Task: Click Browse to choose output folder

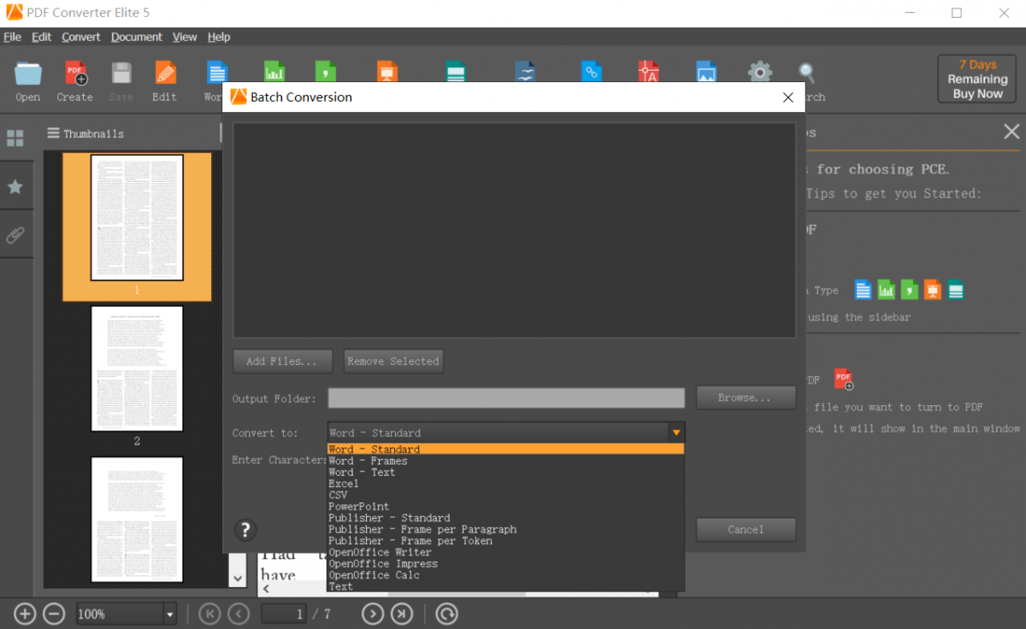Action: pos(745,397)
